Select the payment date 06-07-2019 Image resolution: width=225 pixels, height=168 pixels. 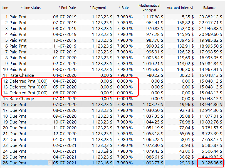(65, 17)
